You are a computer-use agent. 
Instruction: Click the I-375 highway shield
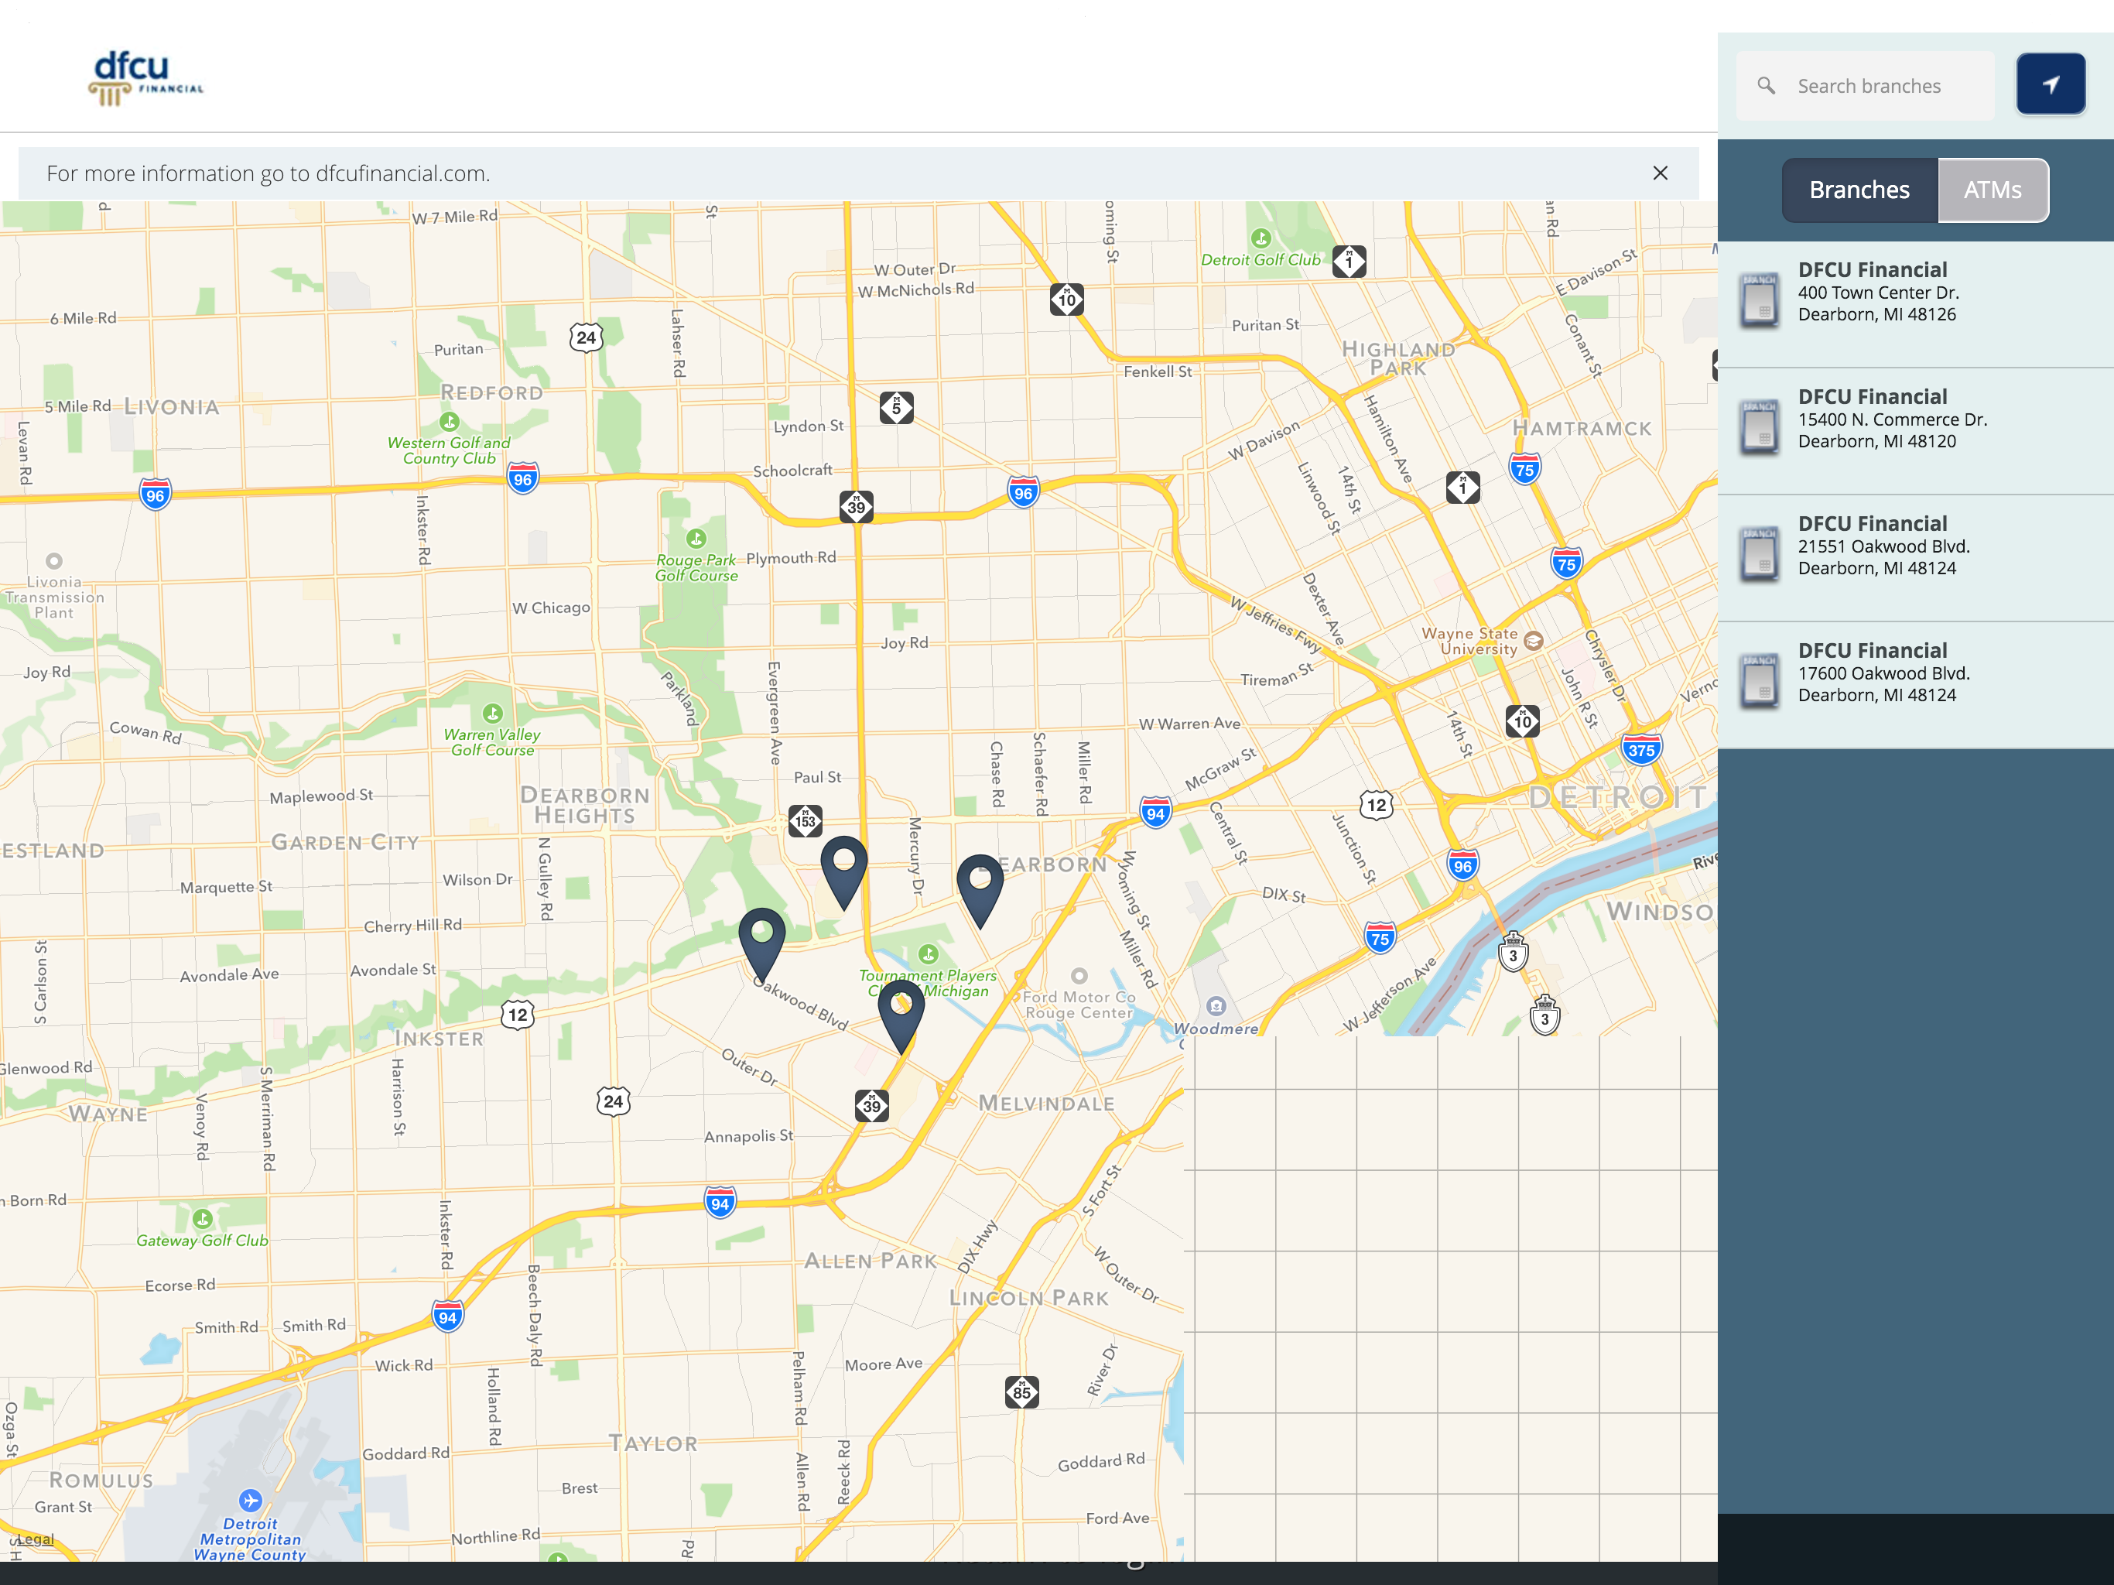[1641, 749]
